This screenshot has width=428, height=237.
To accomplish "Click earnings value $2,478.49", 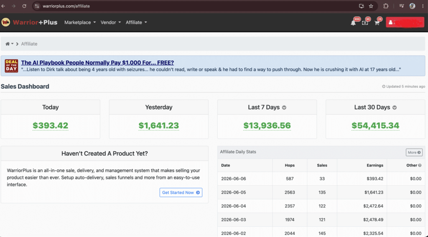I will click(x=373, y=220).
